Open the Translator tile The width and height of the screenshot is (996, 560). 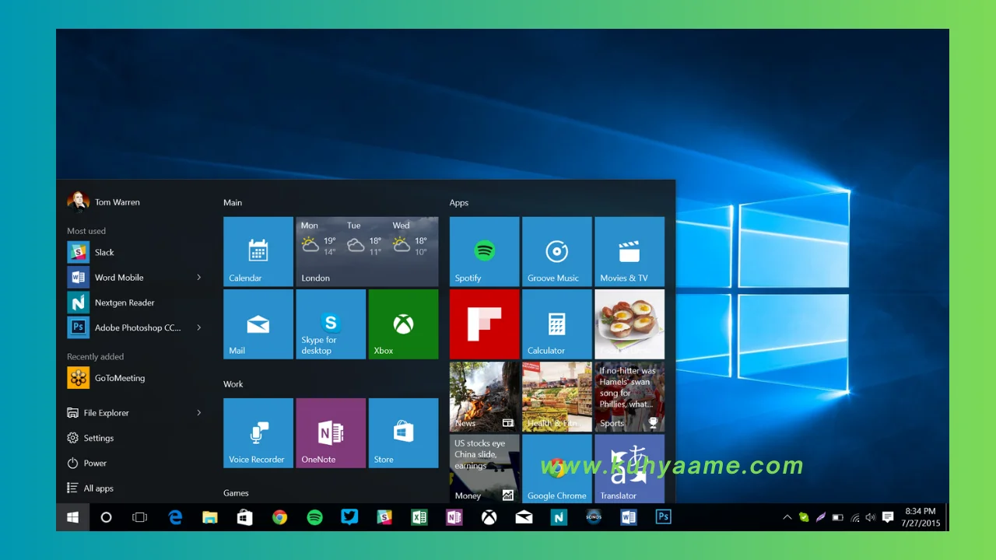[x=630, y=468]
